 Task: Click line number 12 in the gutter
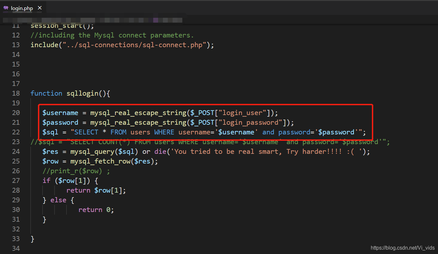click(16, 35)
